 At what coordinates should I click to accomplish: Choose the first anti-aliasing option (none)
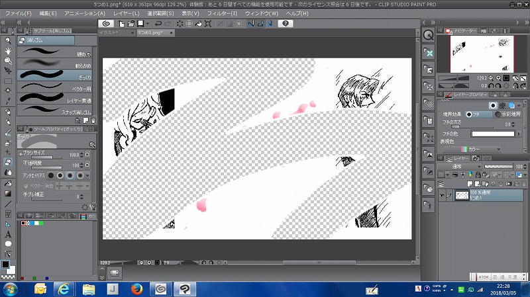(x=51, y=175)
